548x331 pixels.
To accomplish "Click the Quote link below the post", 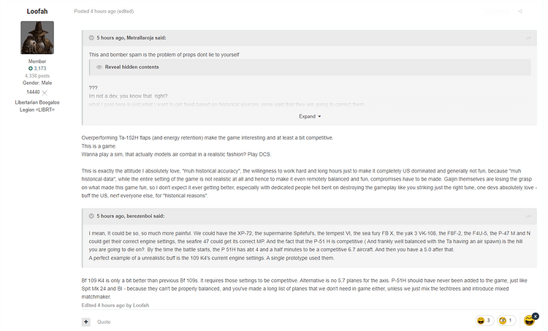I will (x=104, y=322).
